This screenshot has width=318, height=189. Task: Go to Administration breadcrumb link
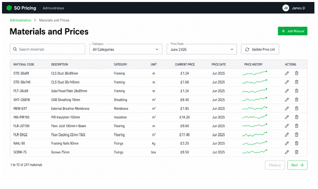20,20
